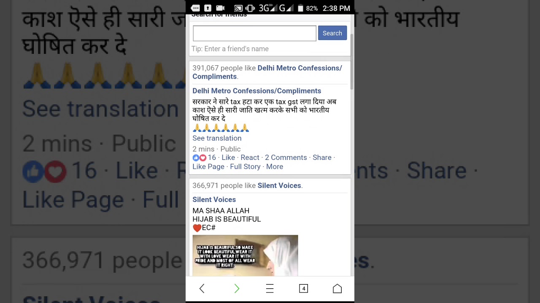Tap the browser back arrow
This screenshot has width=540, height=303.
click(202, 288)
